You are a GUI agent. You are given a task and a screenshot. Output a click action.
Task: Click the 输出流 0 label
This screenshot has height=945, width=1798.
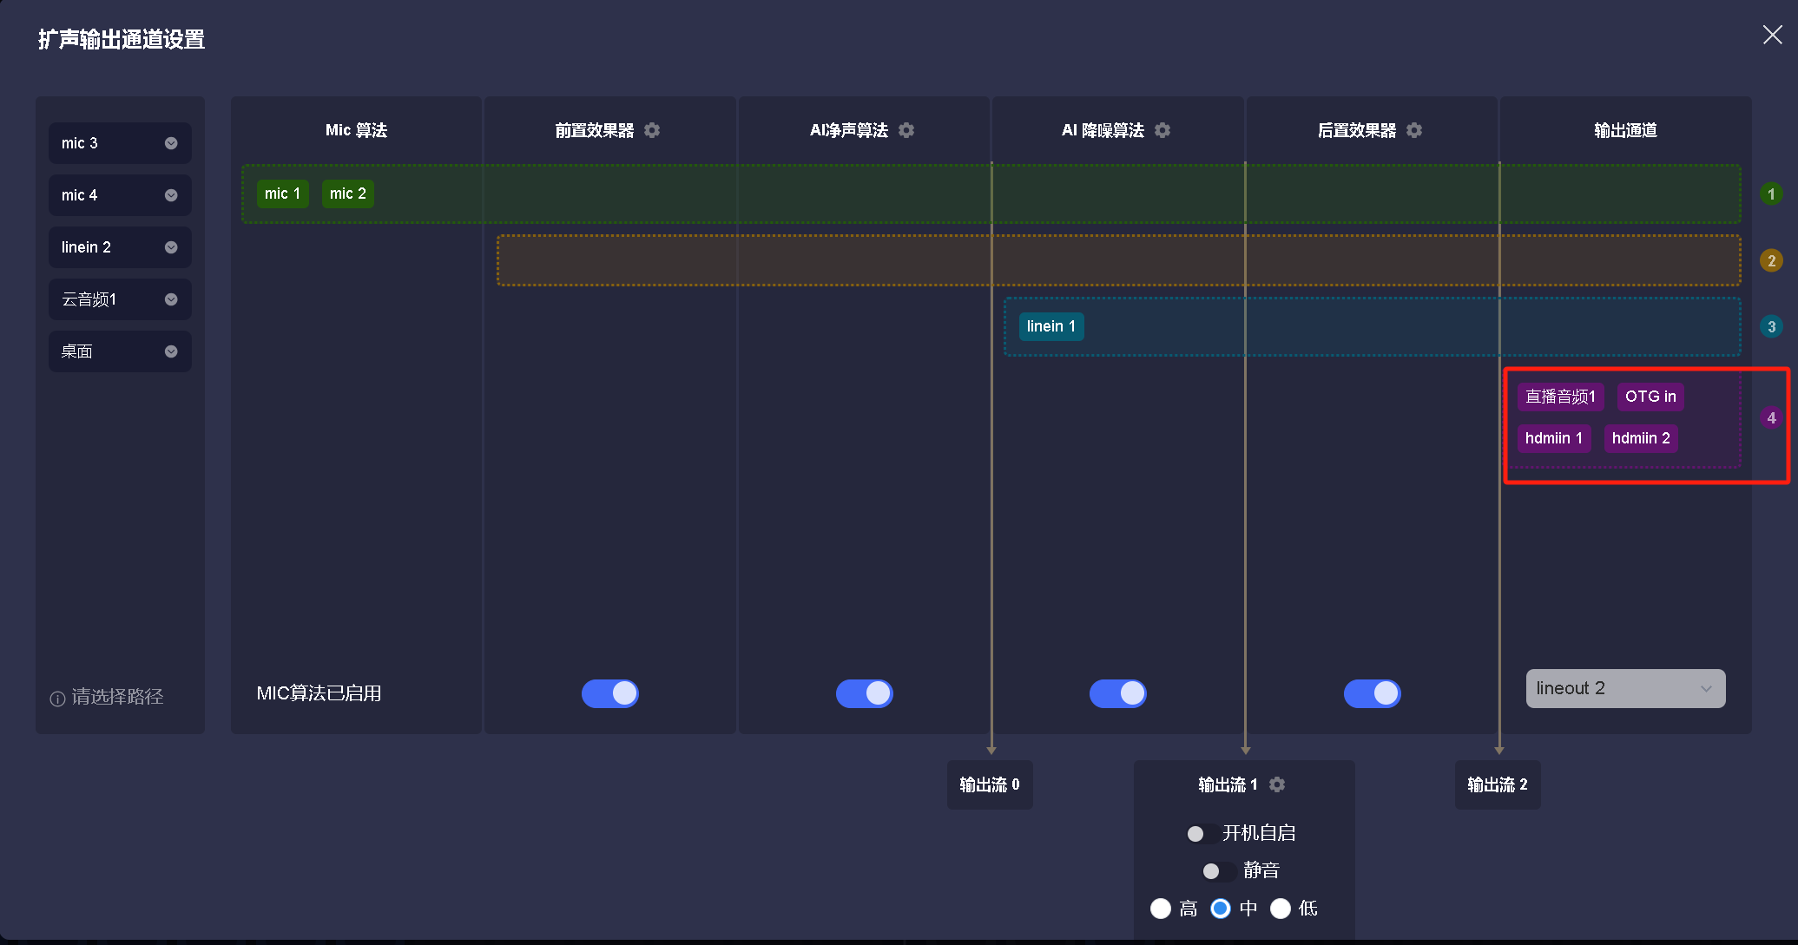990,784
